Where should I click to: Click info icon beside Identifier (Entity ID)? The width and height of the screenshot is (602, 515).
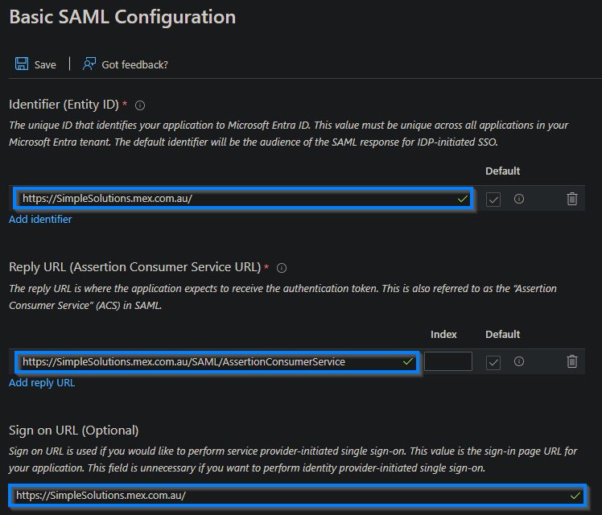140,105
